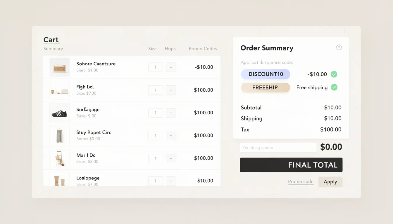Click the green checkmark beside Free shipping
393x224 pixels.
(x=334, y=87)
